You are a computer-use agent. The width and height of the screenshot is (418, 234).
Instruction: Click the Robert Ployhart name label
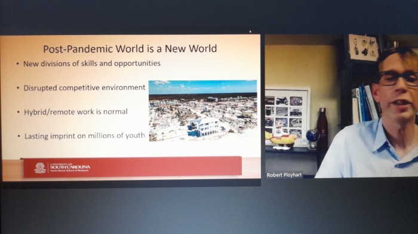click(284, 175)
